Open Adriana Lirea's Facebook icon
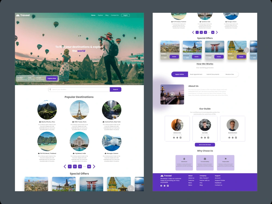Screen dimensions: 272x204 pyautogui.click(x=174, y=138)
